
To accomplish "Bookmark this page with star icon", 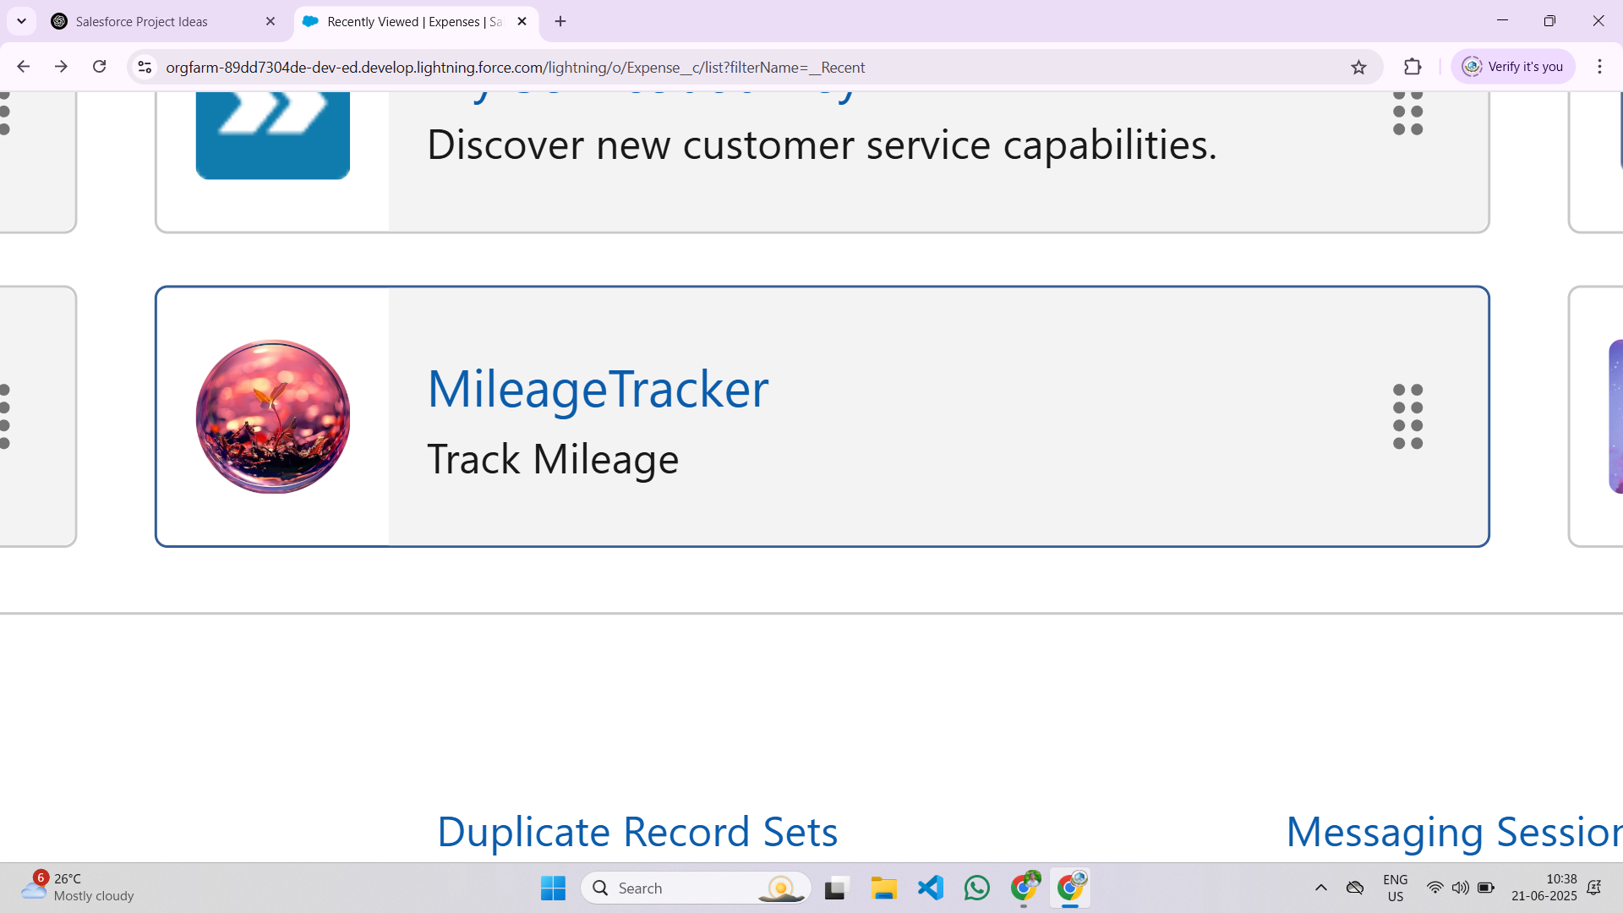I will 1358,67.
